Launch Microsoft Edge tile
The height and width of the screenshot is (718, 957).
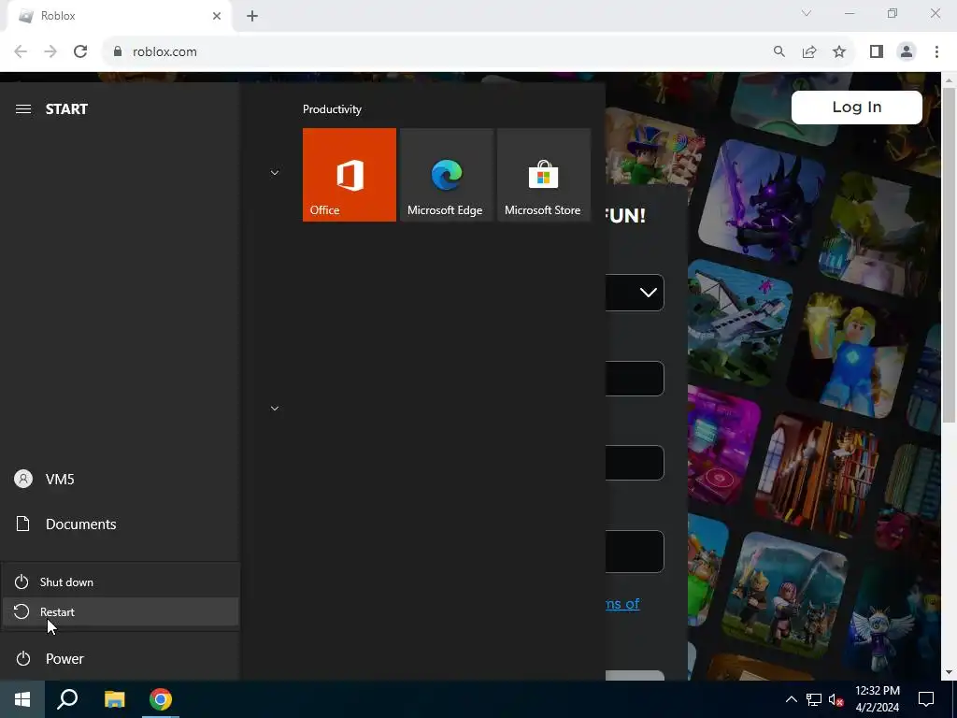point(446,175)
